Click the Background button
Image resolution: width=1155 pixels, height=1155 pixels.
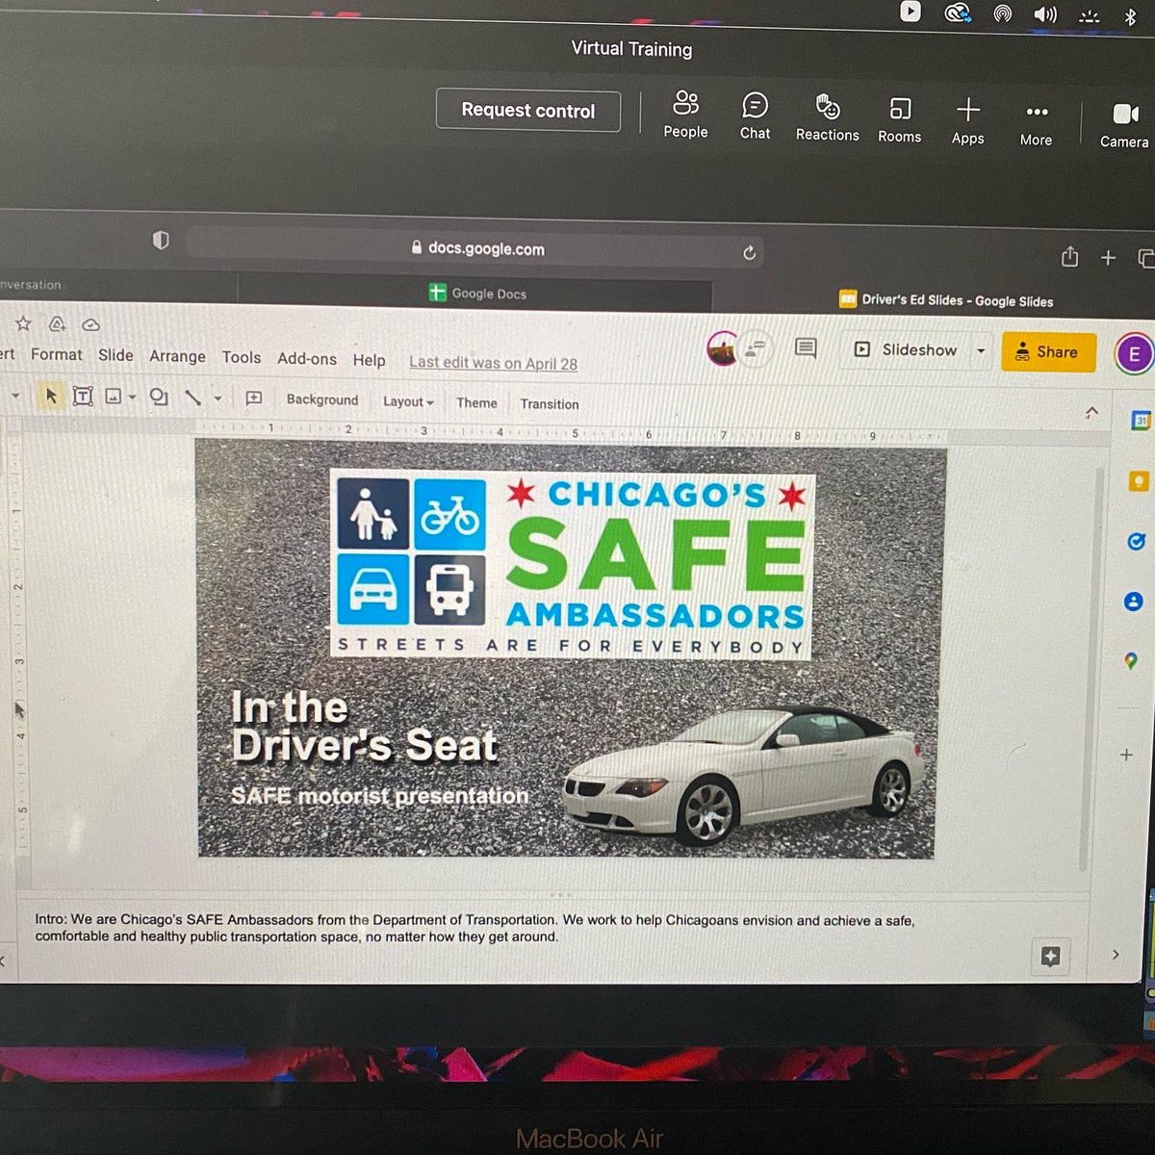point(321,399)
